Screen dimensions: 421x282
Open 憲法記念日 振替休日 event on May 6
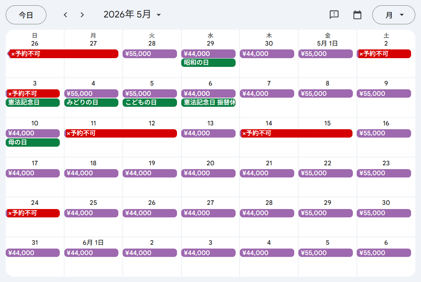[208, 103]
